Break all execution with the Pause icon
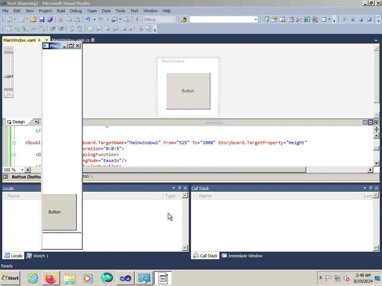This screenshot has height=286, width=382. pyautogui.click(x=353, y=19)
